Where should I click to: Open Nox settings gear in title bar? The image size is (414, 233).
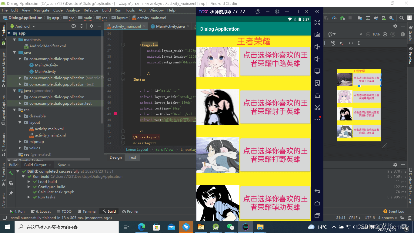[x=277, y=12]
